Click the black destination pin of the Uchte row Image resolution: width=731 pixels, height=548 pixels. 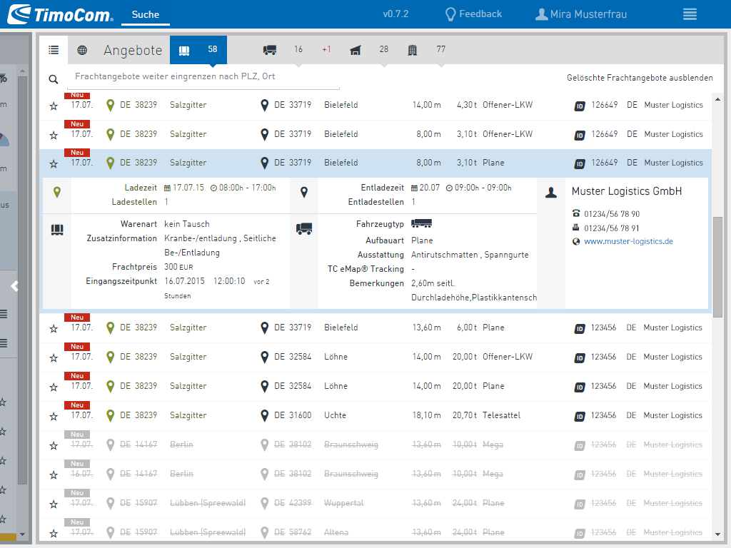point(264,416)
